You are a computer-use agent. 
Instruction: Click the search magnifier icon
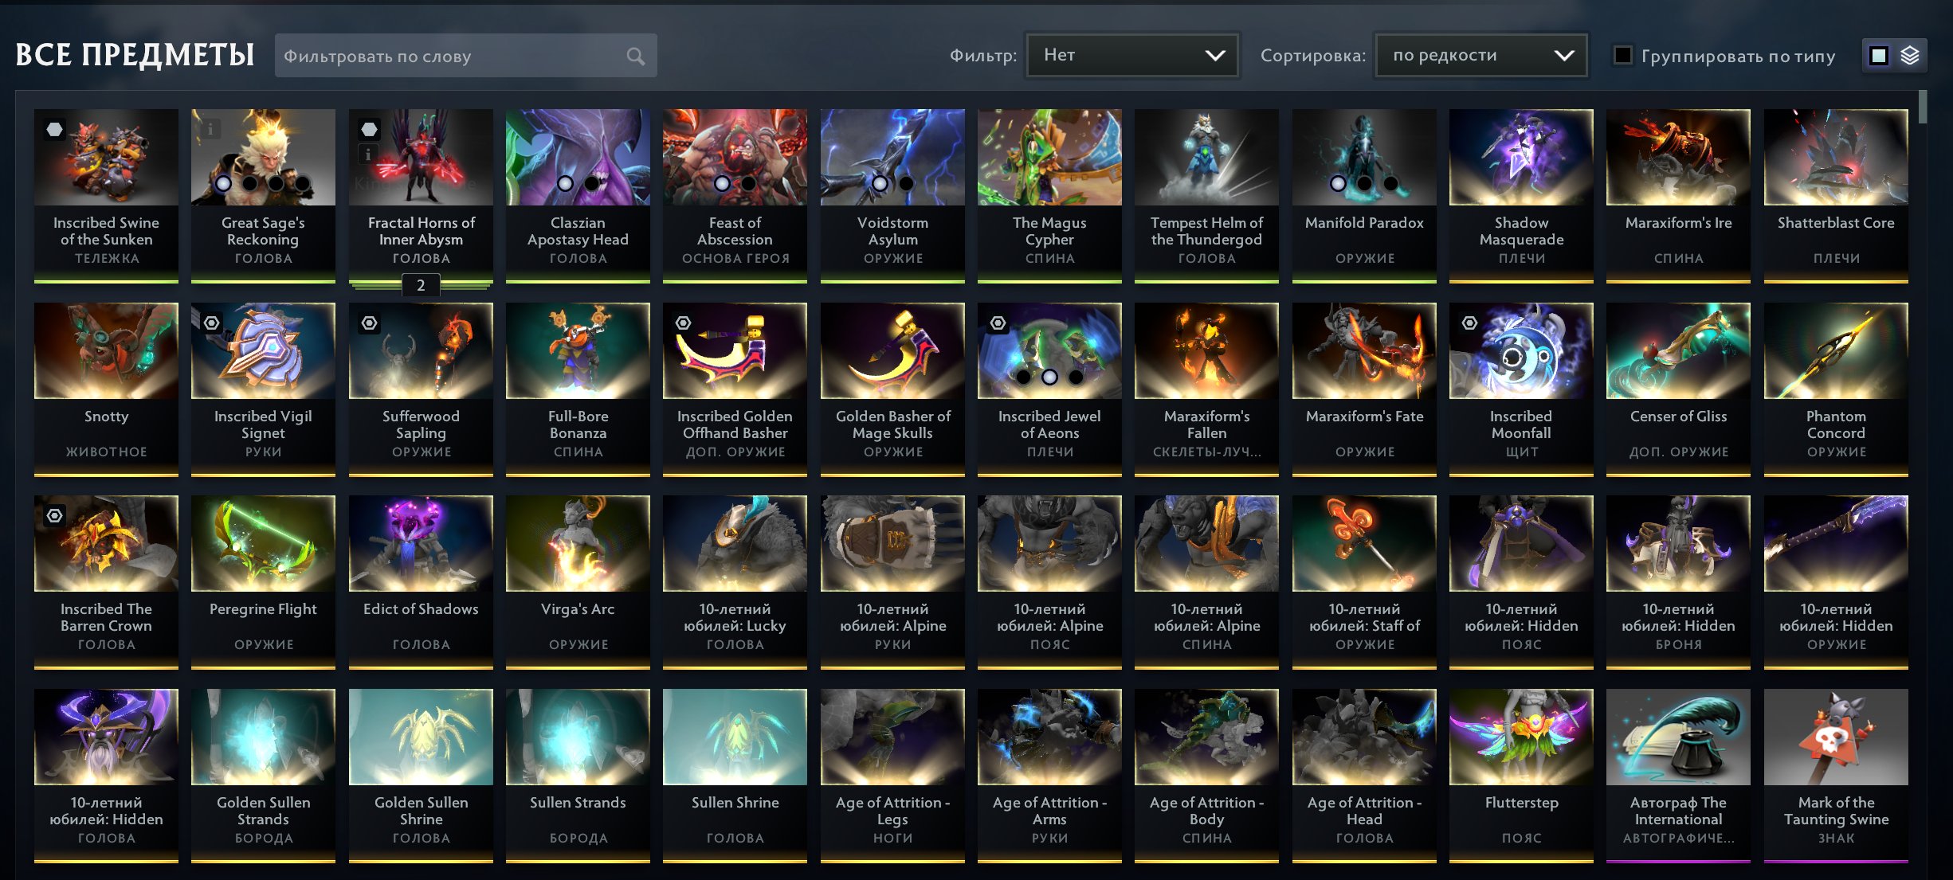(x=635, y=56)
